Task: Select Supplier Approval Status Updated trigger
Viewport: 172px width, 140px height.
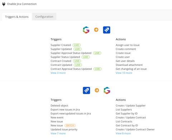Action: (71, 53)
